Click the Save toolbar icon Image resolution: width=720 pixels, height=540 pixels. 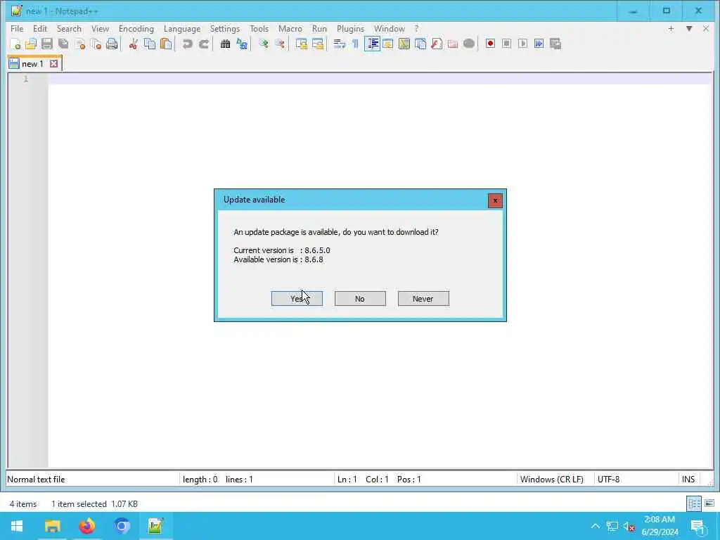(x=47, y=44)
